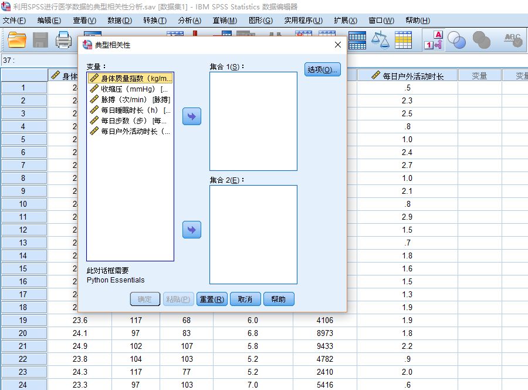Open the 数据(D) menu
This screenshot has height=390, width=528.
click(120, 21)
